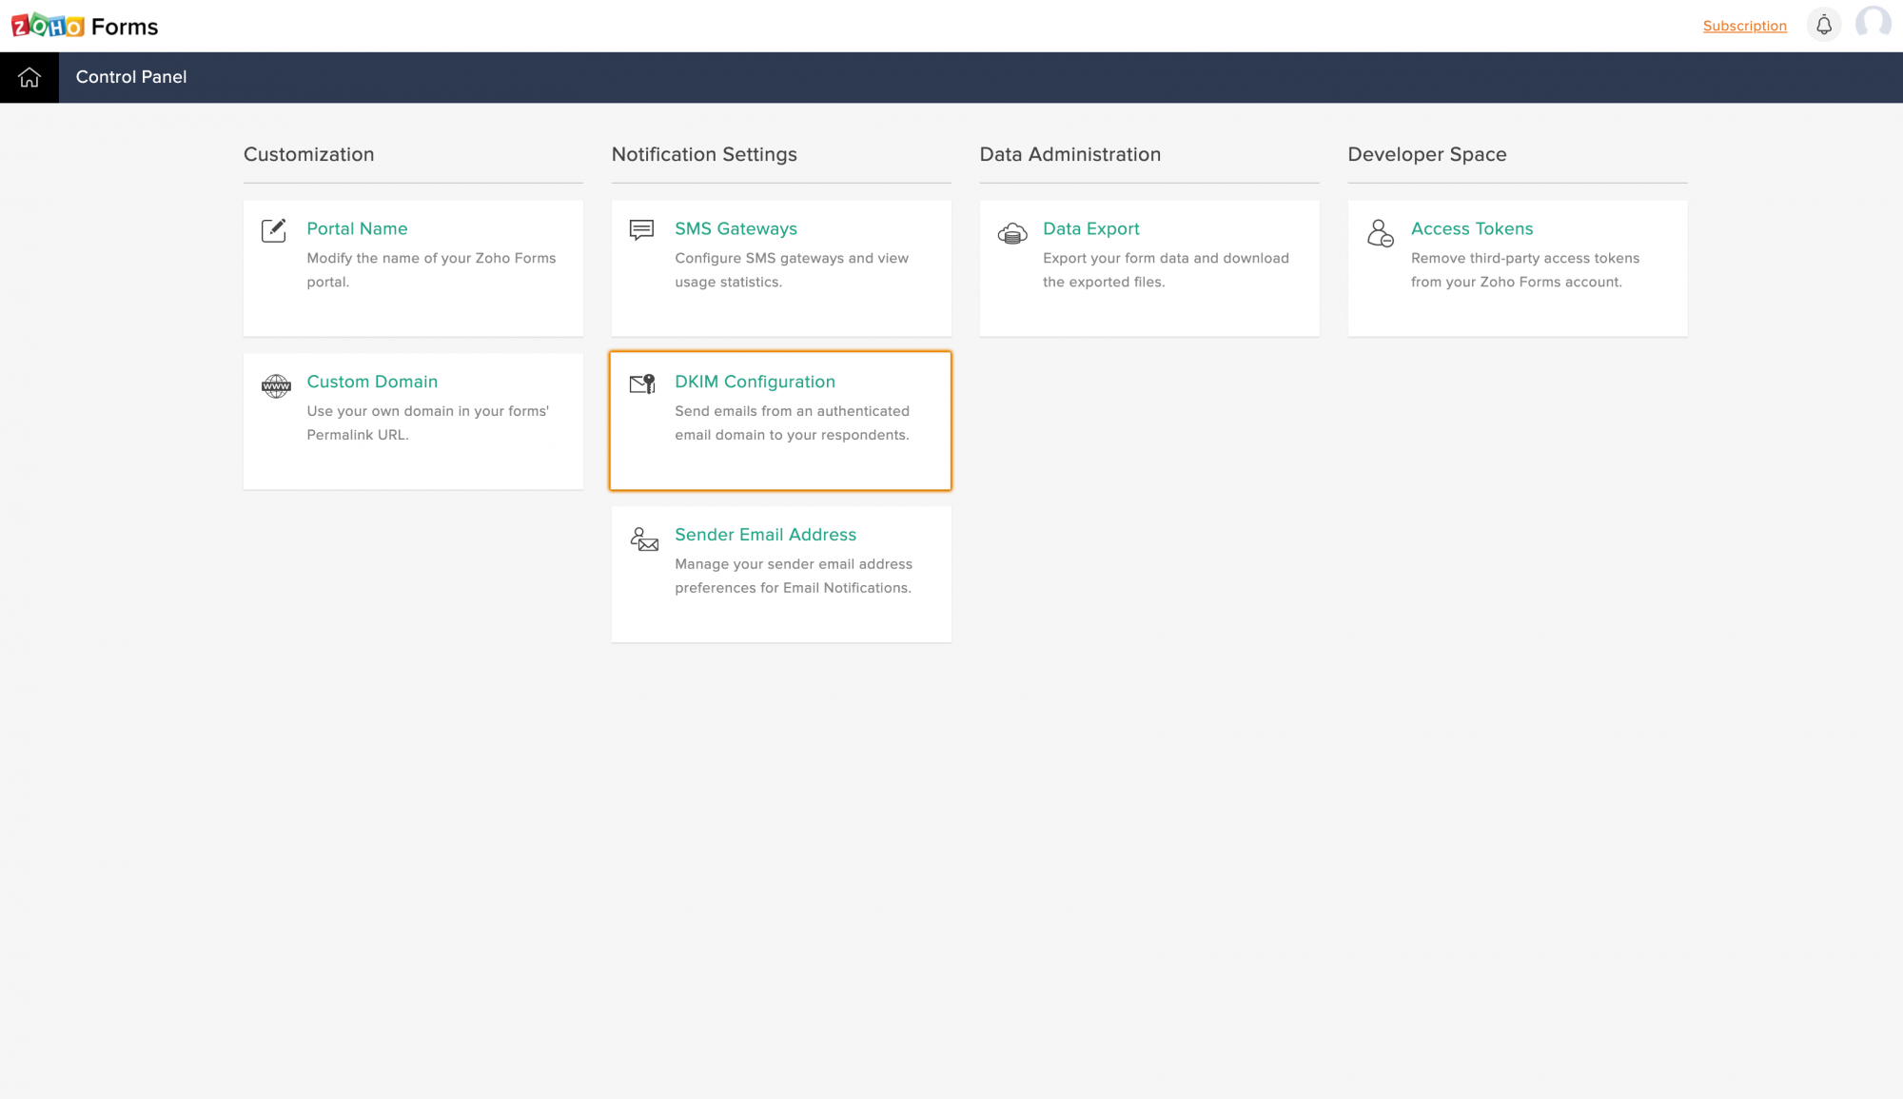Open the Custom Domain setting
1903x1099 pixels.
coord(372,382)
